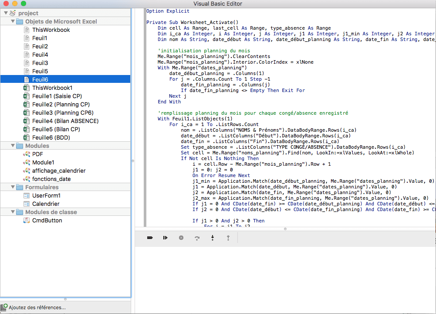Collapse the Modules folder
The width and height of the screenshot is (436, 314).
coord(13,146)
